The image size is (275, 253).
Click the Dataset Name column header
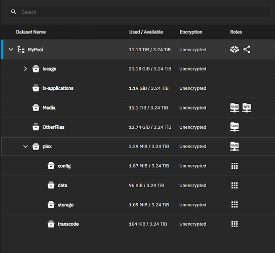31,32
